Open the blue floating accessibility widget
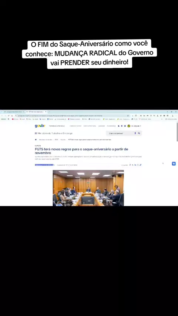The image size is (178, 316). coord(174,164)
